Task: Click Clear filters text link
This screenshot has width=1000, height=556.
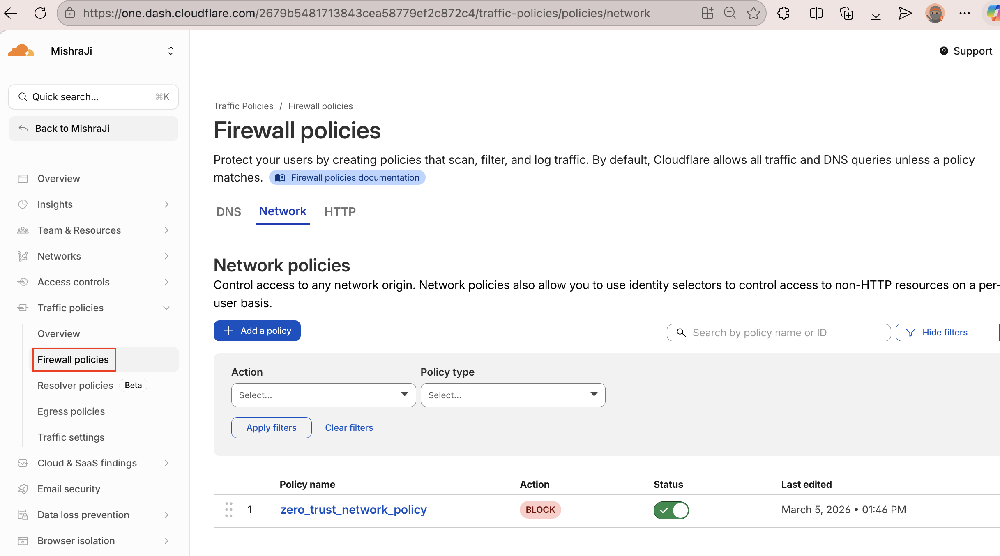Action: [x=348, y=427]
